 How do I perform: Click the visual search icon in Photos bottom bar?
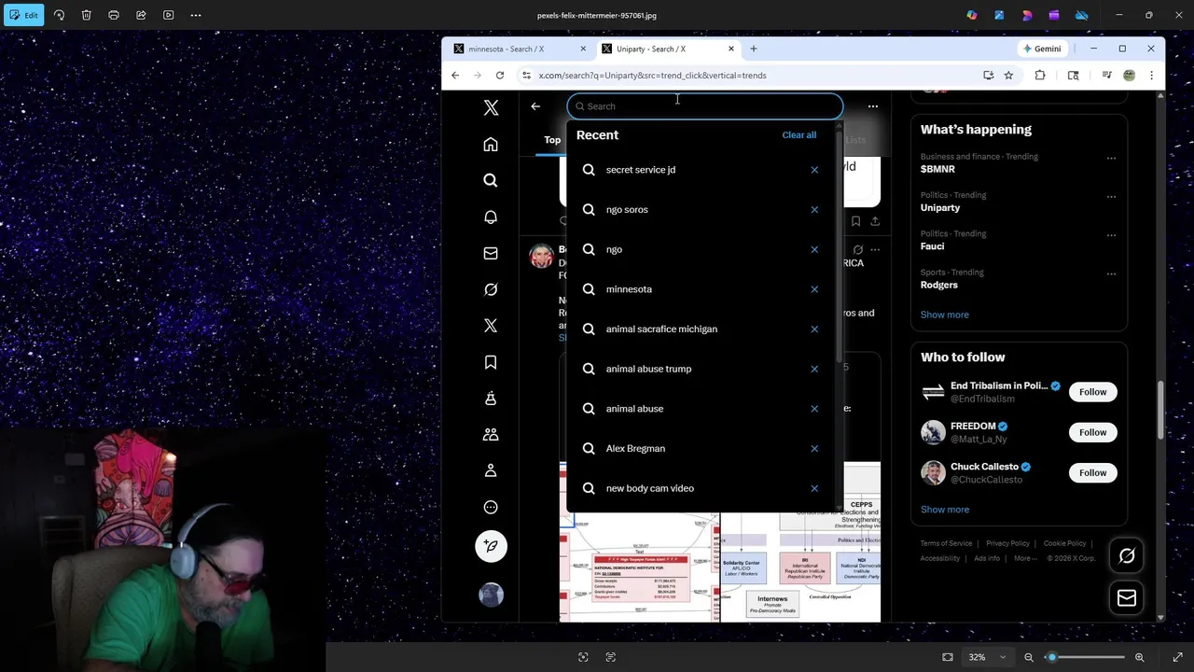[x=583, y=657]
